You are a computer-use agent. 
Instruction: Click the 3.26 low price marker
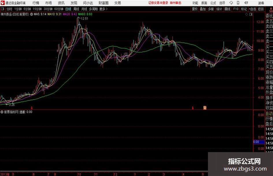click(x=12, y=105)
